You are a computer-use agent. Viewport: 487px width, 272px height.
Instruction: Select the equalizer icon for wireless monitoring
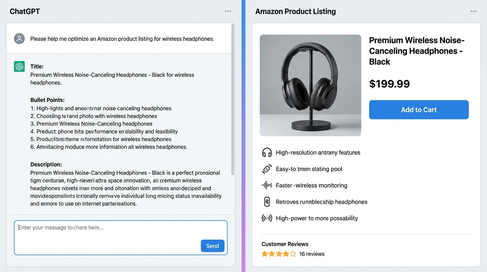[267, 185]
